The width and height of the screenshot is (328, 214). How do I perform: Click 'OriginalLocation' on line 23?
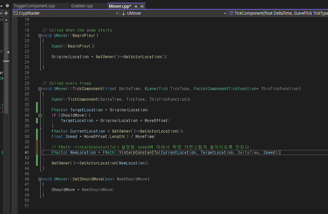click(70, 56)
